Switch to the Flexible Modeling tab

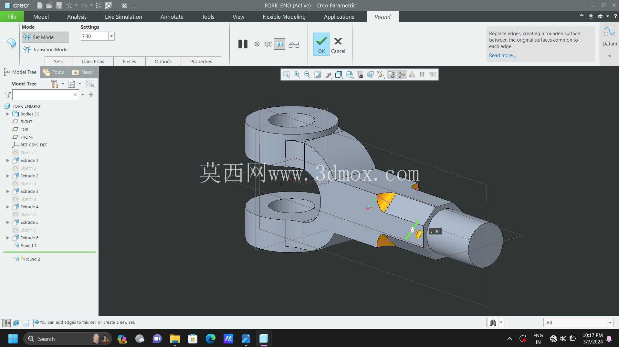point(284,17)
